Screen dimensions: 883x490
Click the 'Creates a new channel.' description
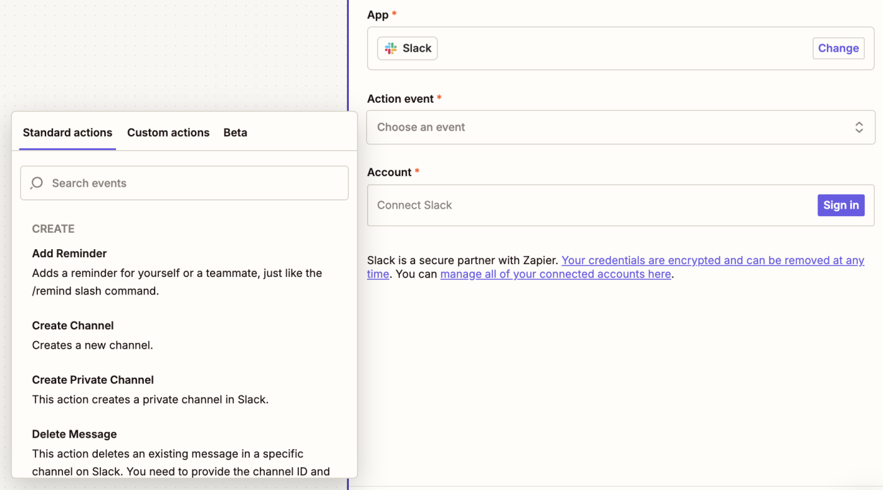pos(93,345)
